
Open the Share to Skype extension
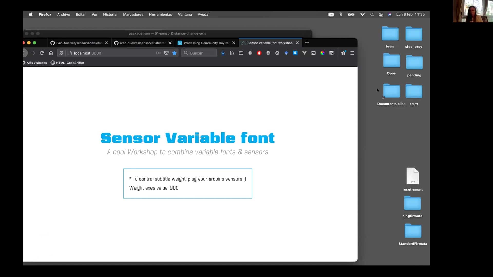point(295,53)
